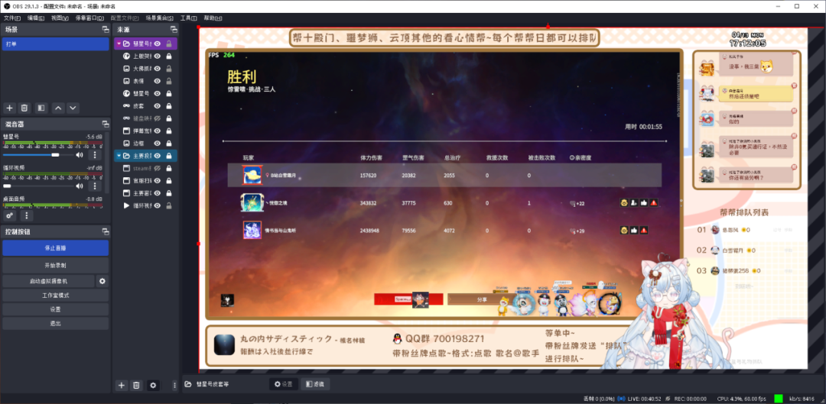The width and height of the screenshot is (826, 404).
Task: Open the 工具 menu
Action: pyautogui.click(x=189, y=18)
